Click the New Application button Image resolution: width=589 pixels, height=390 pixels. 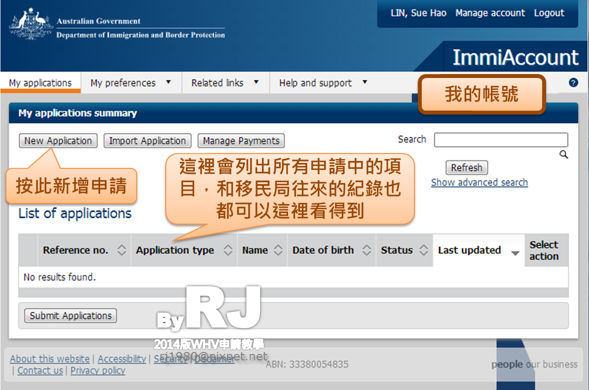[x=58, y=141]
